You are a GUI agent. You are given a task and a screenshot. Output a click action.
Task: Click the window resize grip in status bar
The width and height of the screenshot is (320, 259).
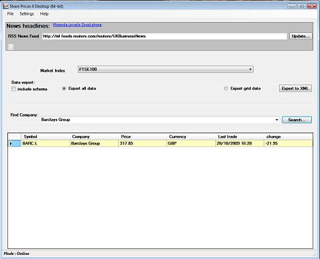[315, 254]
